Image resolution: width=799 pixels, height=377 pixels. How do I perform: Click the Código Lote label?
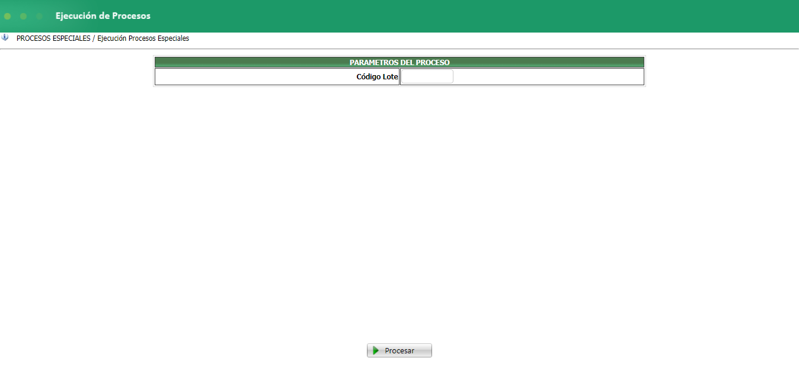click(x=377, y=77)
